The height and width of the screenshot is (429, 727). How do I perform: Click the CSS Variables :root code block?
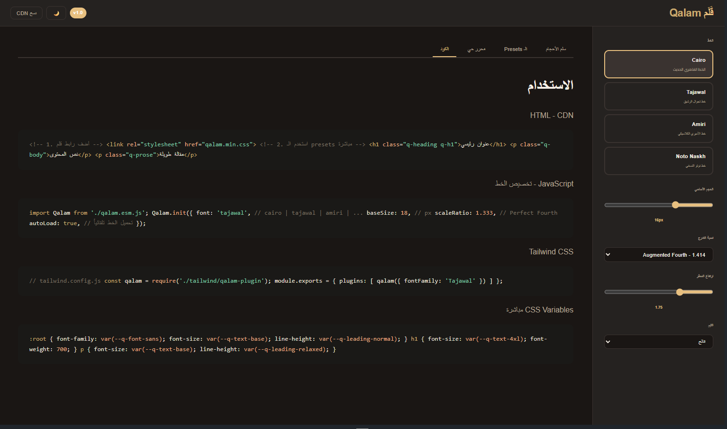pos(296,344)
